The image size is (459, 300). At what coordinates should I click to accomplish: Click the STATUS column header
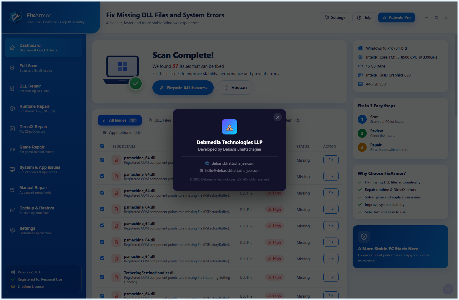[303, 146]
